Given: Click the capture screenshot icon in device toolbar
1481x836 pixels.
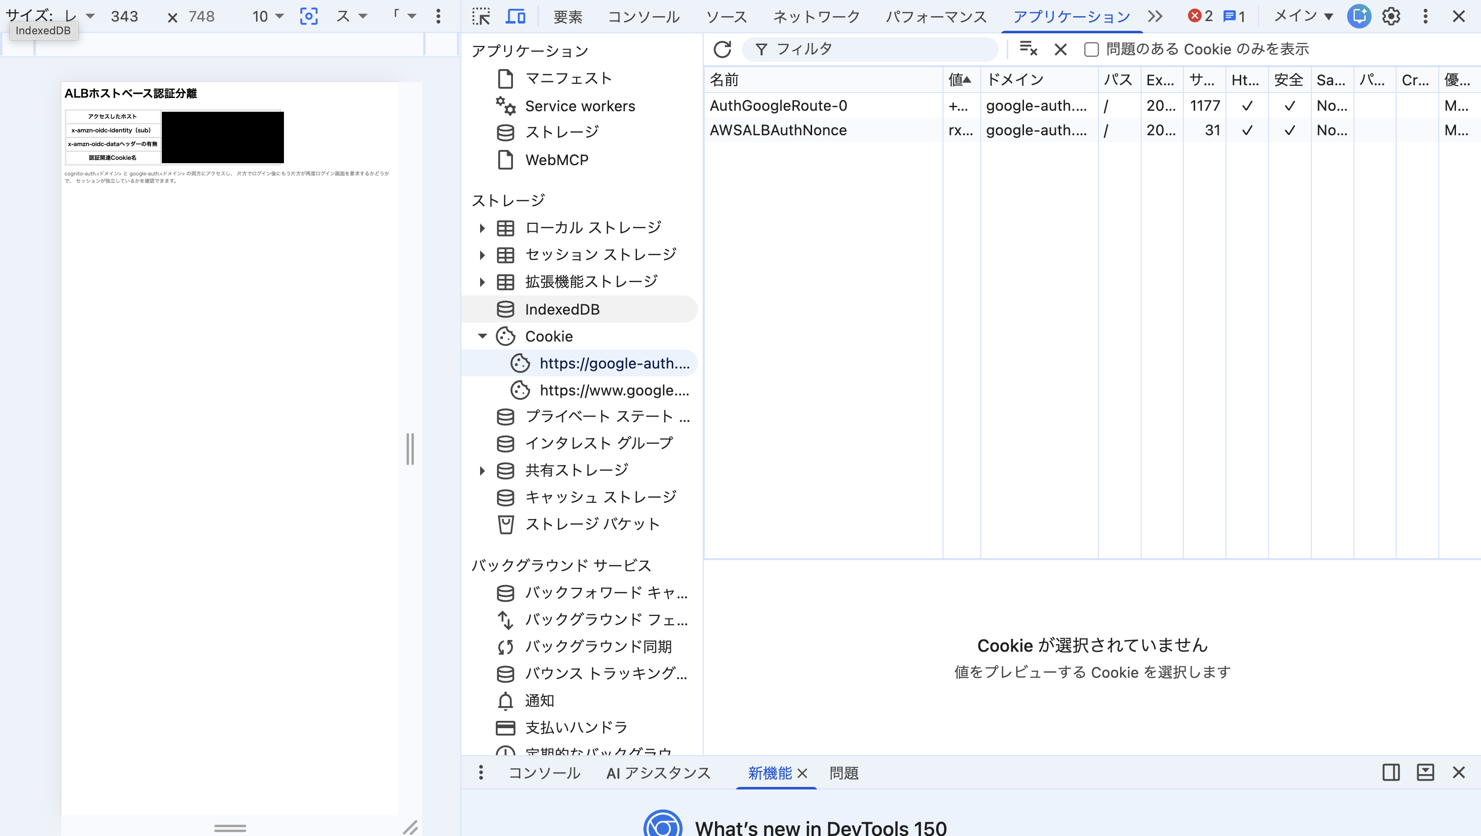Looking at the screenshot, I should tap(309, 16).
